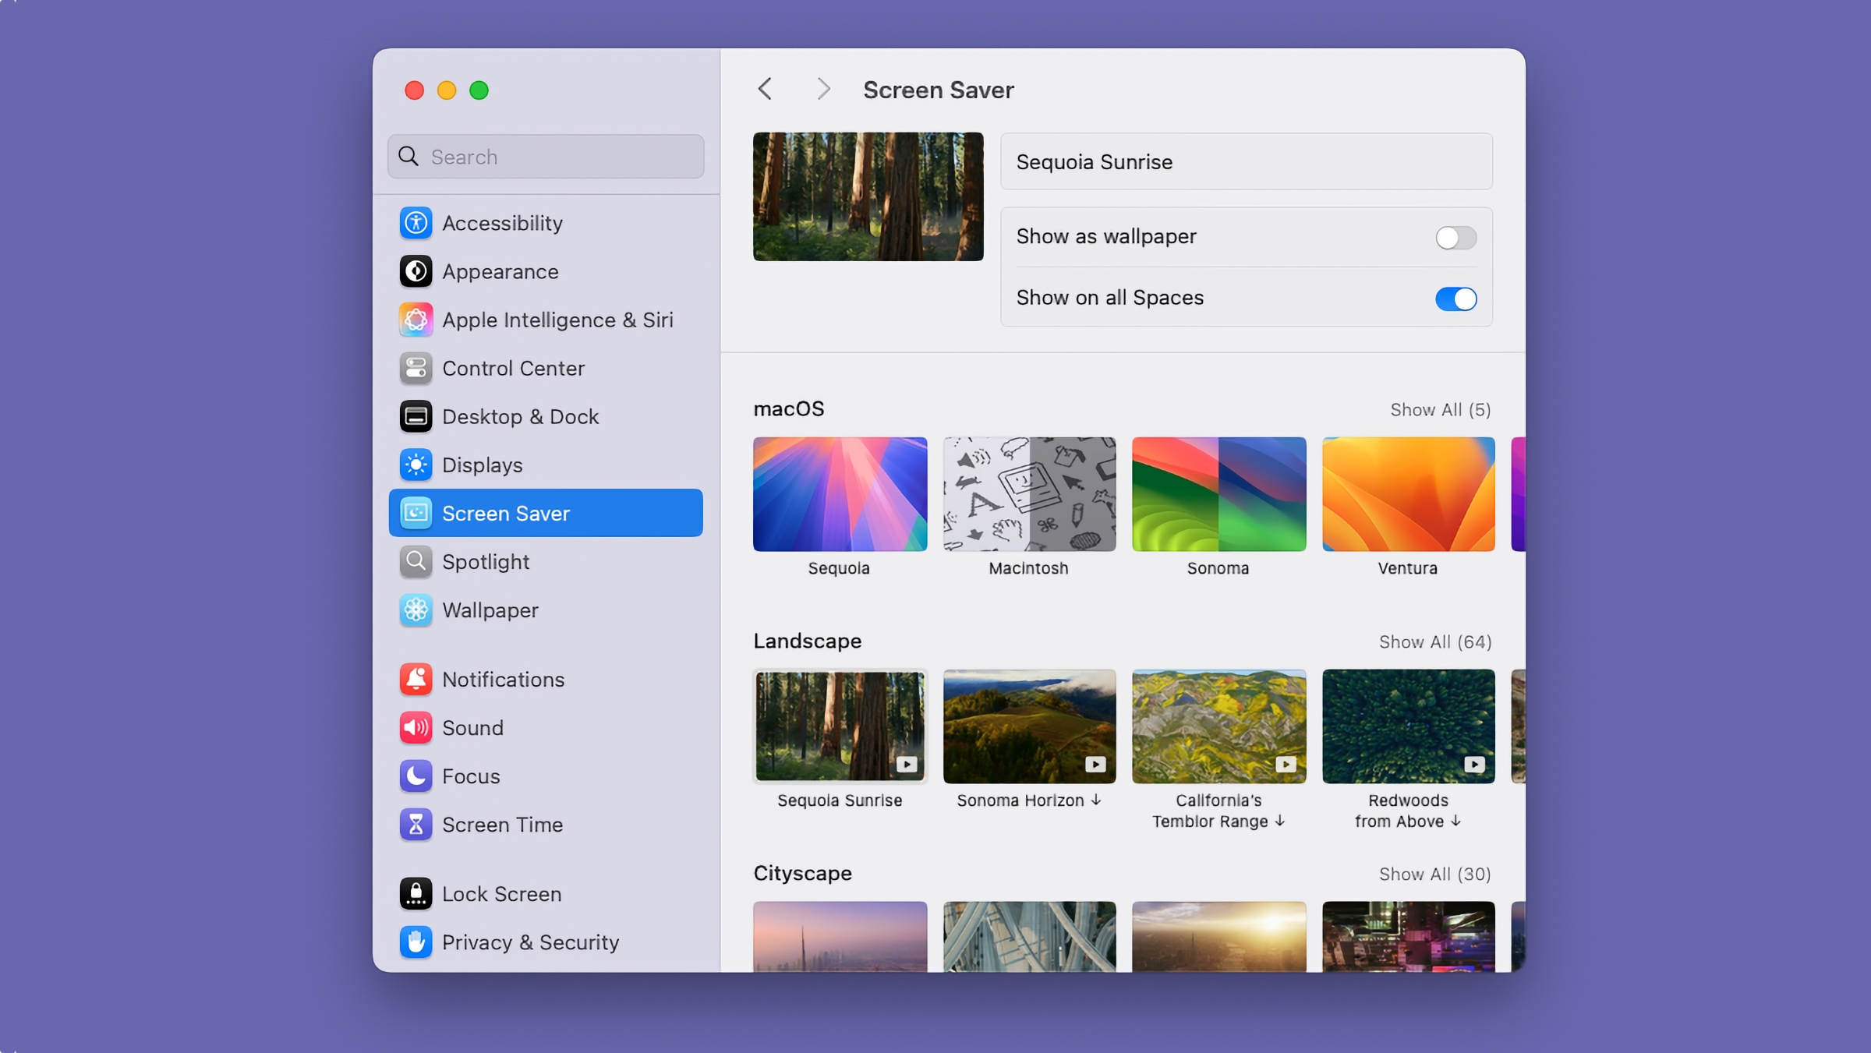Enable the Show as wallpaper switch
1871x1053 pixels.
[x=1455, y=237]
